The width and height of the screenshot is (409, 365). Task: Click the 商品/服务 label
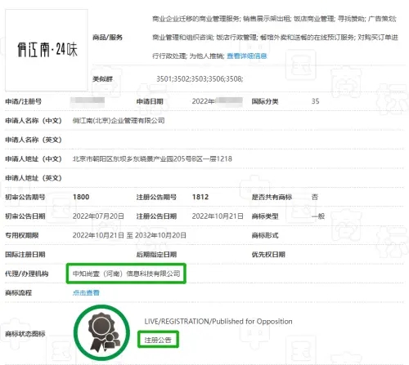[108, 38]
